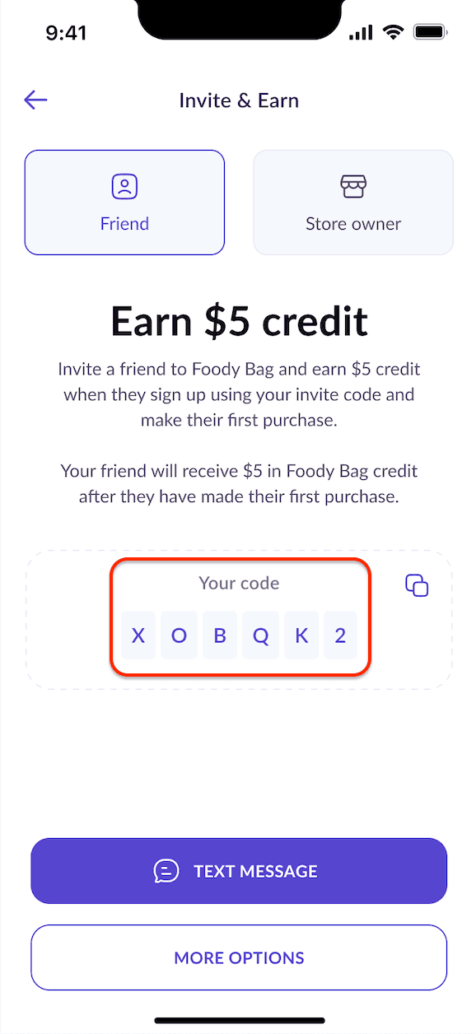Send your invite via TEXT MESSAGE

point(239,870)
